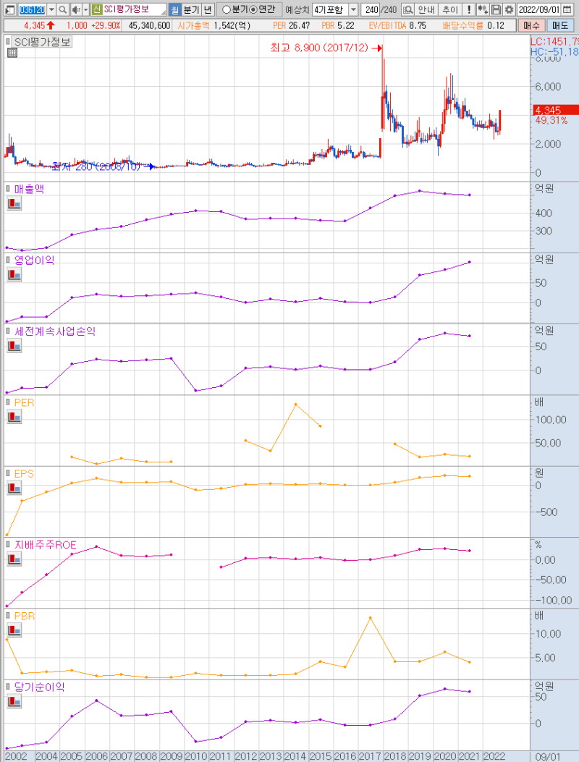Click the 4기포함 combo box text
The image size is (579, 762).
click(x=330, y=9)
